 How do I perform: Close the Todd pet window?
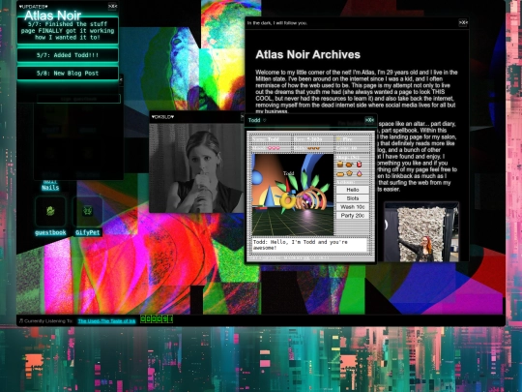point(369,120)
